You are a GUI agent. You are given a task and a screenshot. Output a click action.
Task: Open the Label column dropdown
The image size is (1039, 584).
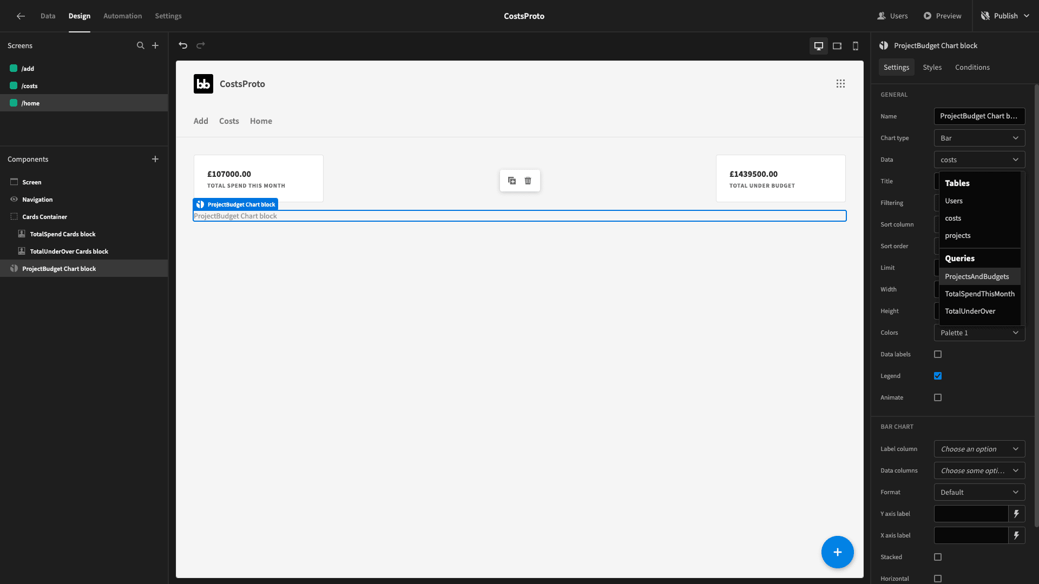(979, 449)
